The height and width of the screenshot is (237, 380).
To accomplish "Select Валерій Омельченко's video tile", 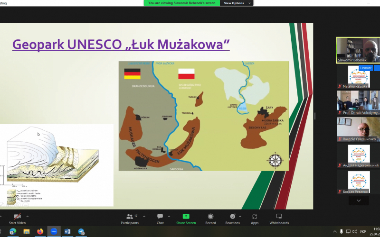I will 358,129.
